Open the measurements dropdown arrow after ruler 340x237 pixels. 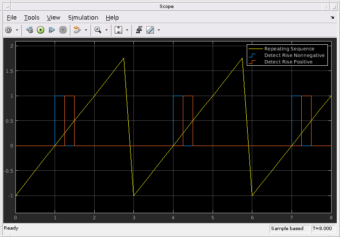(159, 30)
